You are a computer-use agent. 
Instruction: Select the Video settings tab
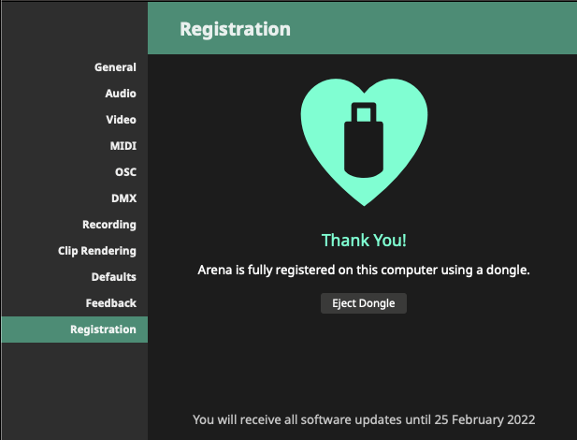121,120
